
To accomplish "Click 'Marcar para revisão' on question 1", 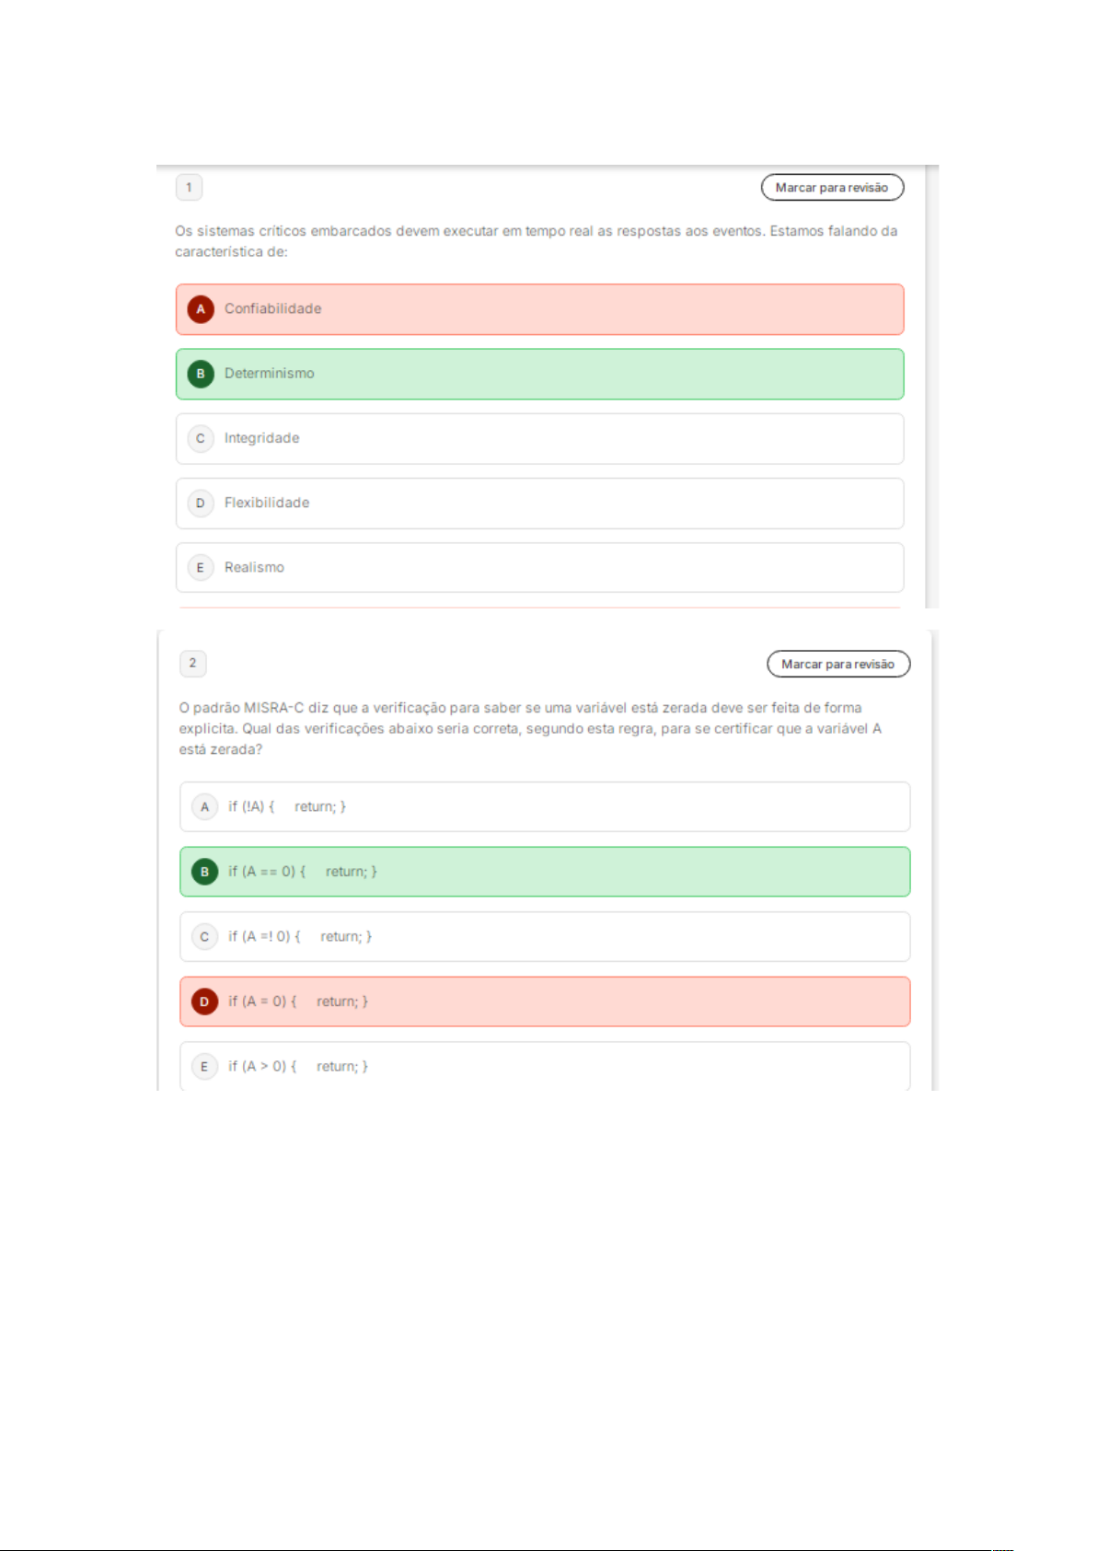I will 832,188.
